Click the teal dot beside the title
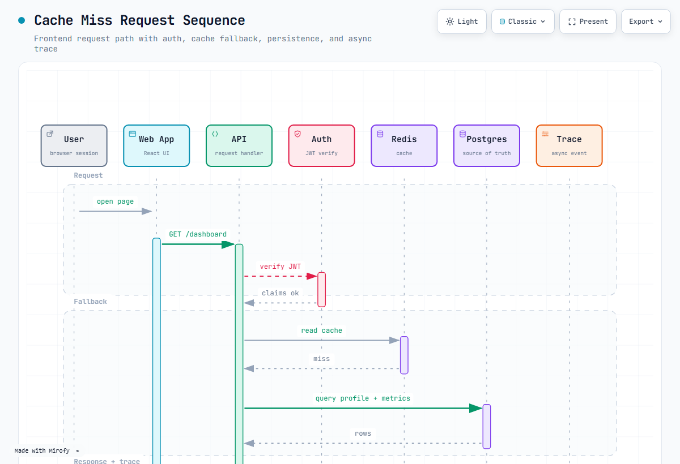Screen dimensions: 680x464 click(x=22, y=20)
